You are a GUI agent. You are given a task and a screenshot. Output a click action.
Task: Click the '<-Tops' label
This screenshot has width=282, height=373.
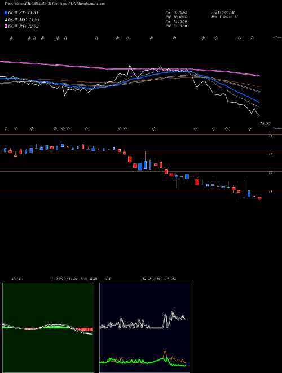point(277,38)
